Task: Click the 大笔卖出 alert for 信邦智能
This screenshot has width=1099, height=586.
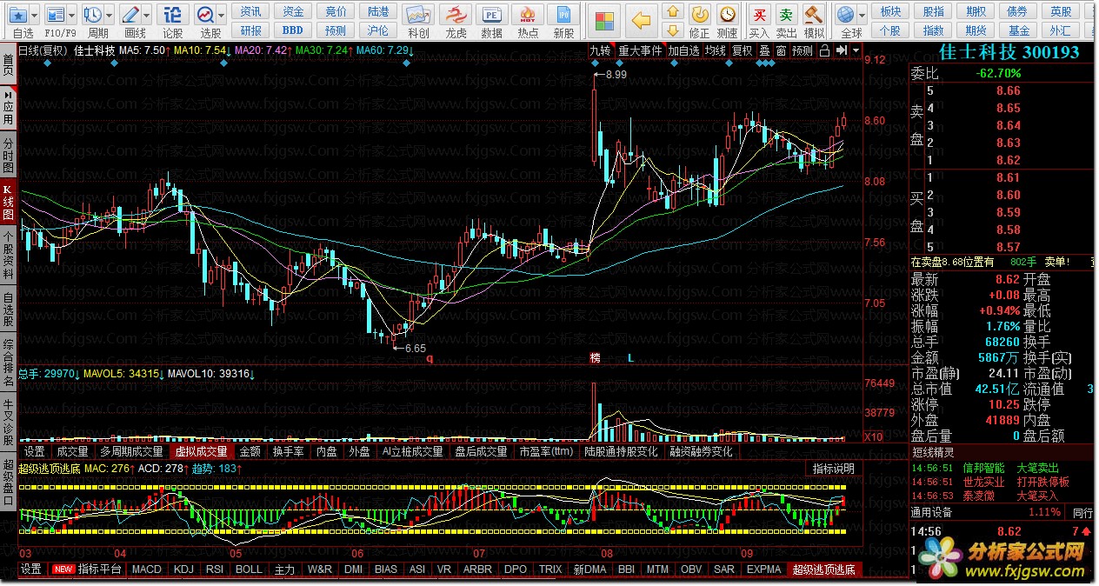Action: pos(1038,468)
